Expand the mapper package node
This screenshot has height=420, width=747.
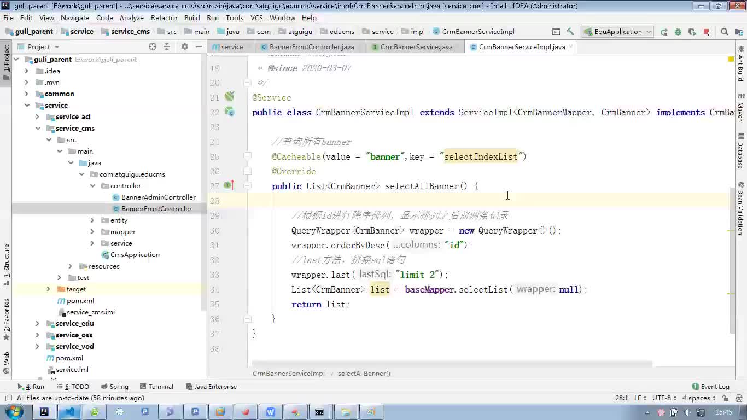tap(92, 232)
